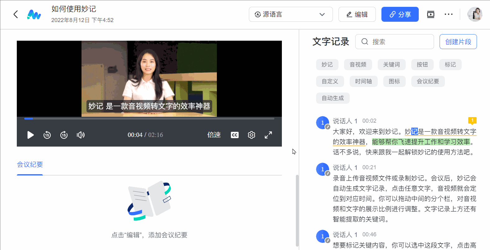Image resolution: width=490 pixels, height=250 pixels.
Task: Skip forward 15 seconds
Action: click(64, 135)
